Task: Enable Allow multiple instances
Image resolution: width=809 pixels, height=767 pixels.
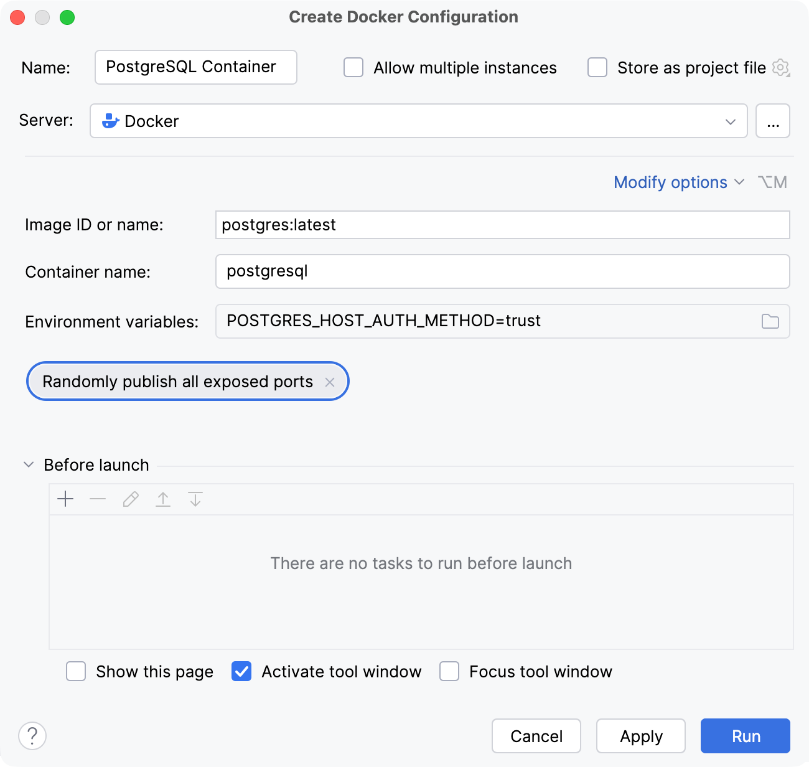Action: tap(353, 68)
